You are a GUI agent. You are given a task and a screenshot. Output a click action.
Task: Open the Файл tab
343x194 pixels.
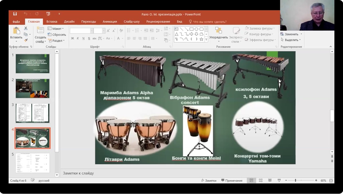click(16, 22)
